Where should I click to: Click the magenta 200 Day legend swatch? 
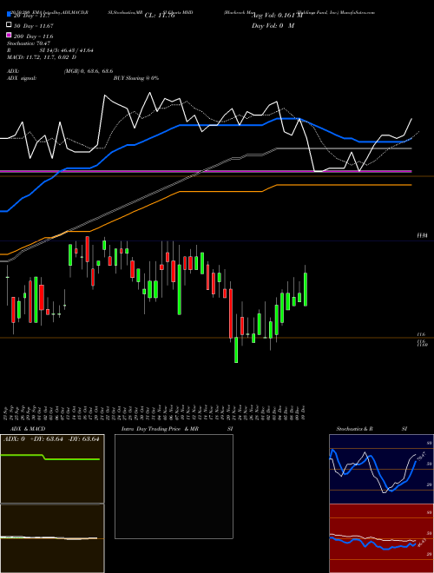10,35
